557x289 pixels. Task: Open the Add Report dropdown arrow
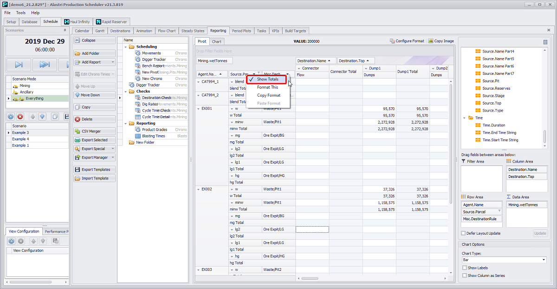point(112,62)
